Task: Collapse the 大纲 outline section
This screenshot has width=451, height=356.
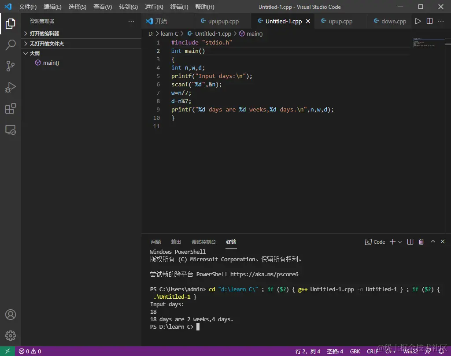Action: (34, 53)
